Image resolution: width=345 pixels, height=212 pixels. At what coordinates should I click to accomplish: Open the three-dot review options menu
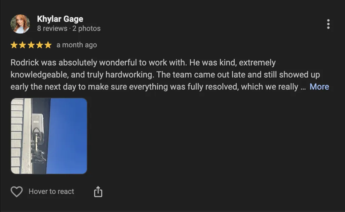[x=328, y=24]
